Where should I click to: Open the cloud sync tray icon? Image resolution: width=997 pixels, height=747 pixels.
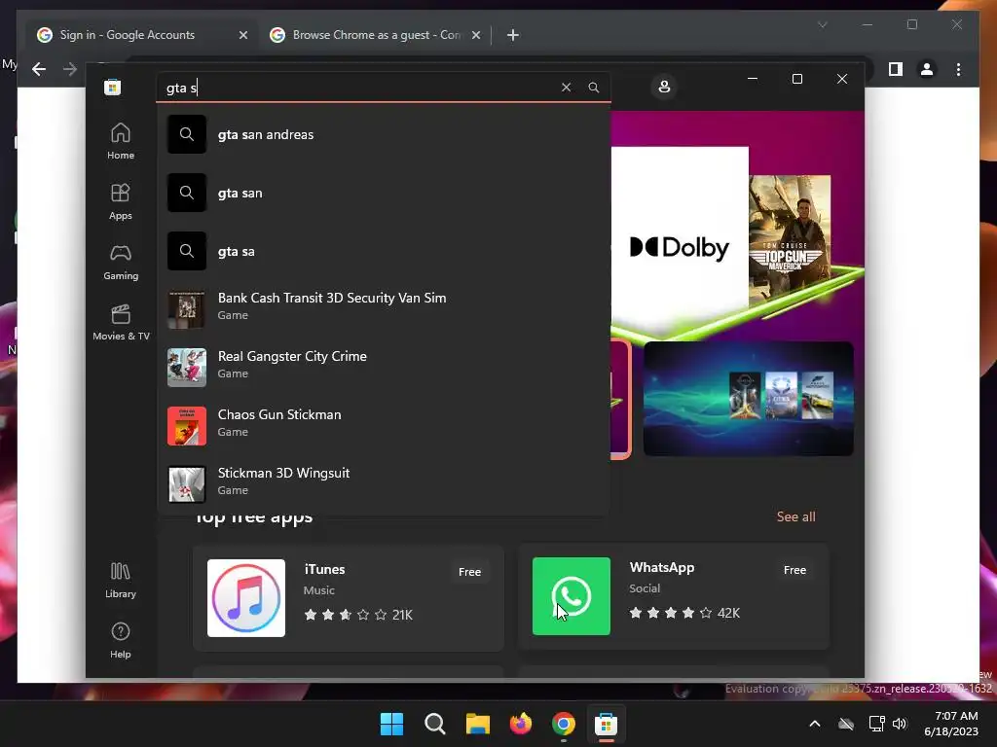coord(846,724)
